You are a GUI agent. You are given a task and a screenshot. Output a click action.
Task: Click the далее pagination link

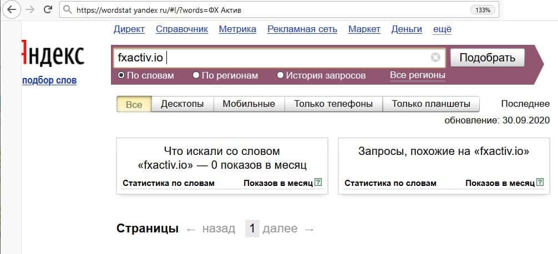(280, 229)
